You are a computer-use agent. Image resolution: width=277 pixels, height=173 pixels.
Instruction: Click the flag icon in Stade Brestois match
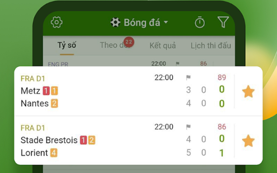click(188, 127)
